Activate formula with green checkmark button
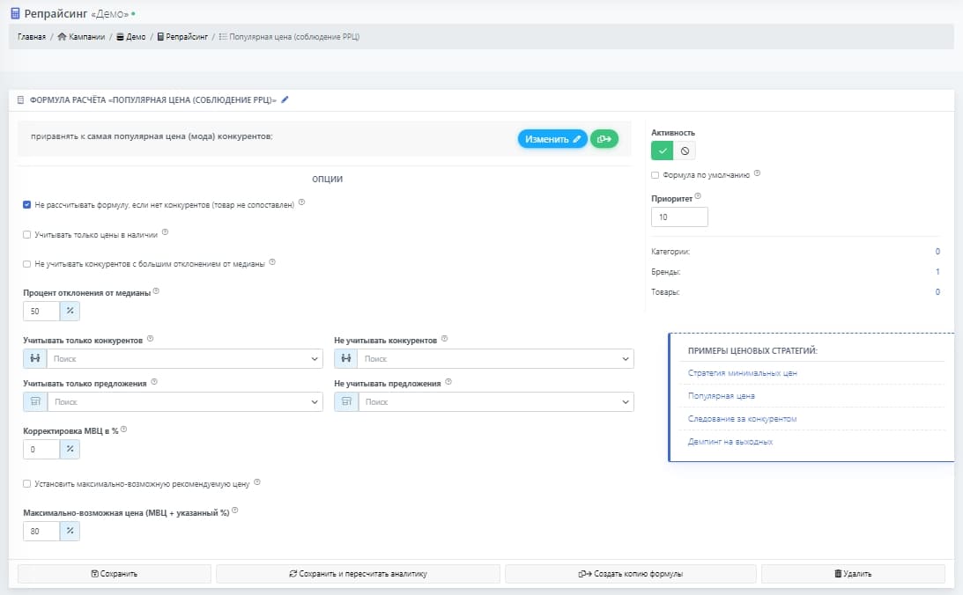 pos(662,151)
